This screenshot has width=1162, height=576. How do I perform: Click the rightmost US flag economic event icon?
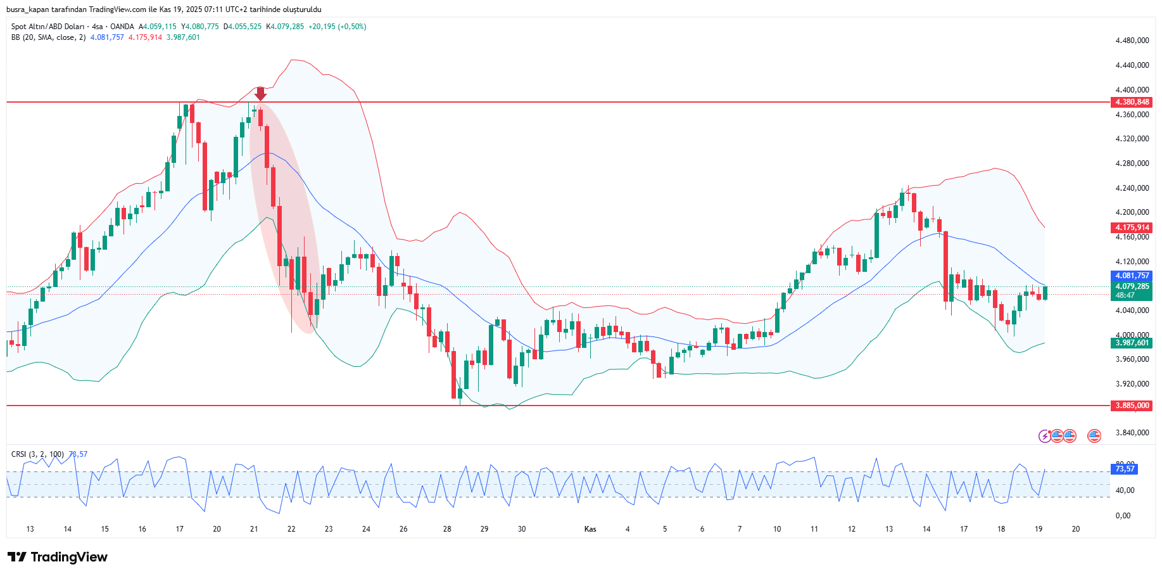point(1094,436)
